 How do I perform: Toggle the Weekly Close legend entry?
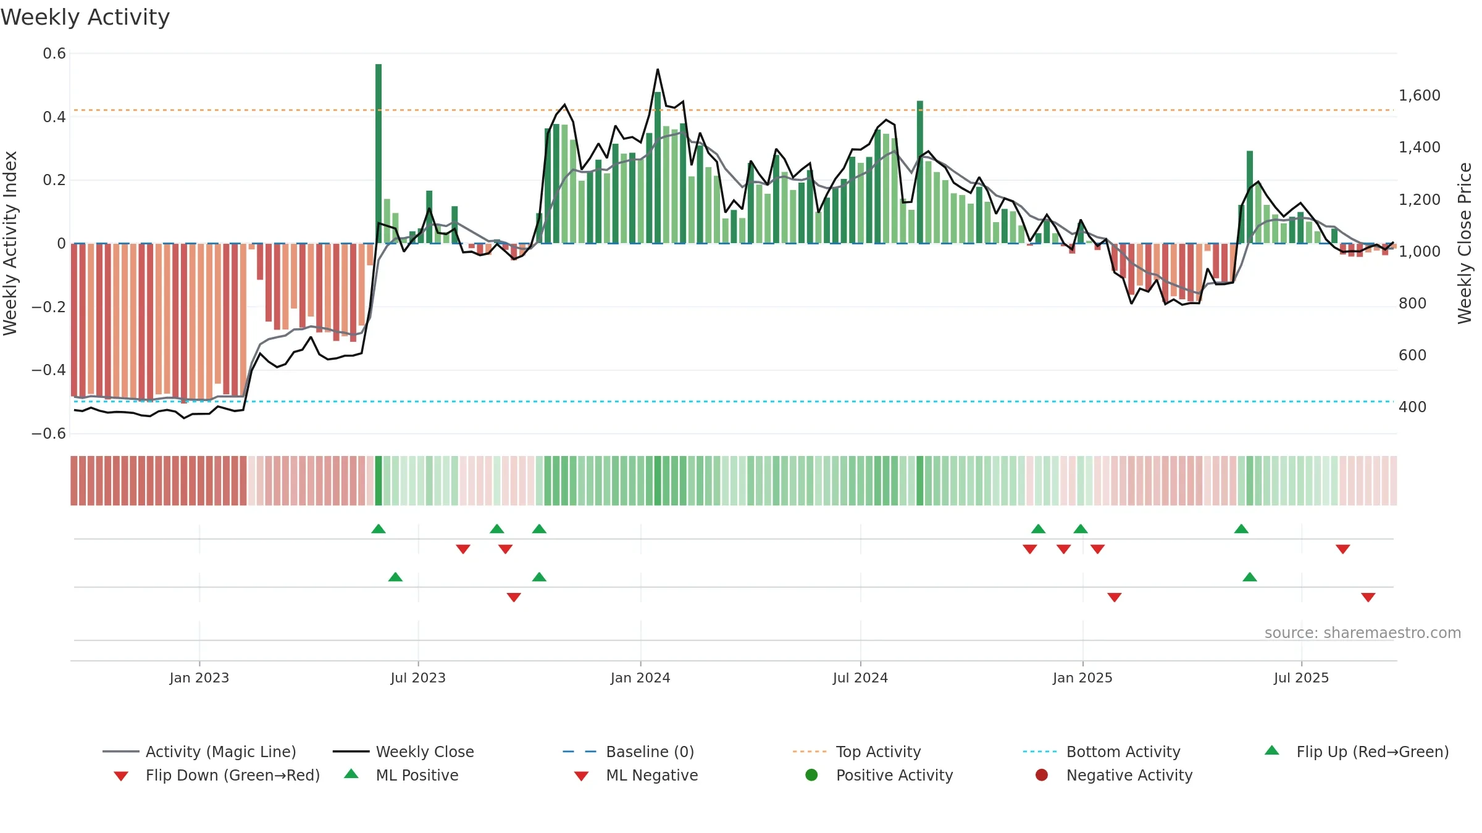tap(403, 752)
